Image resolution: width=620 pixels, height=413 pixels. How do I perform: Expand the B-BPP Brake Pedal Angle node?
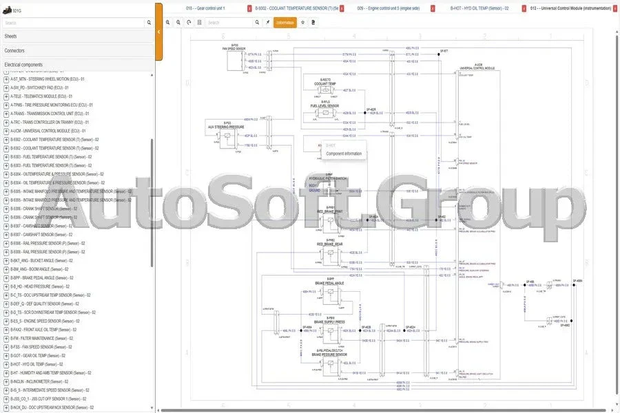pos(6,277)
